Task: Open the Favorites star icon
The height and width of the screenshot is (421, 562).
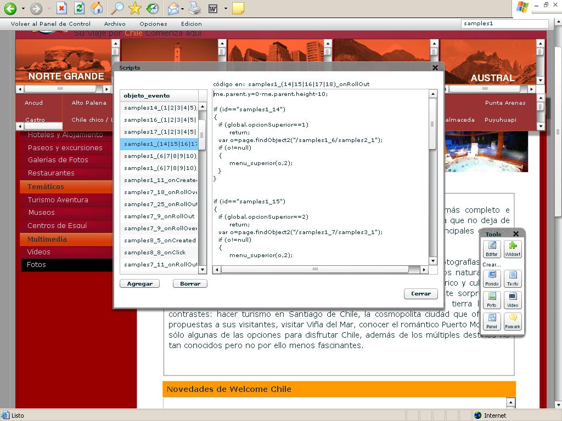Action: click(136, 9)
